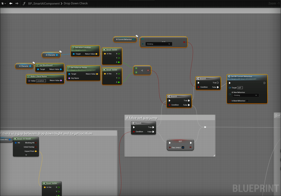
Task: Click the back navigation arrow
Action: 11,3
